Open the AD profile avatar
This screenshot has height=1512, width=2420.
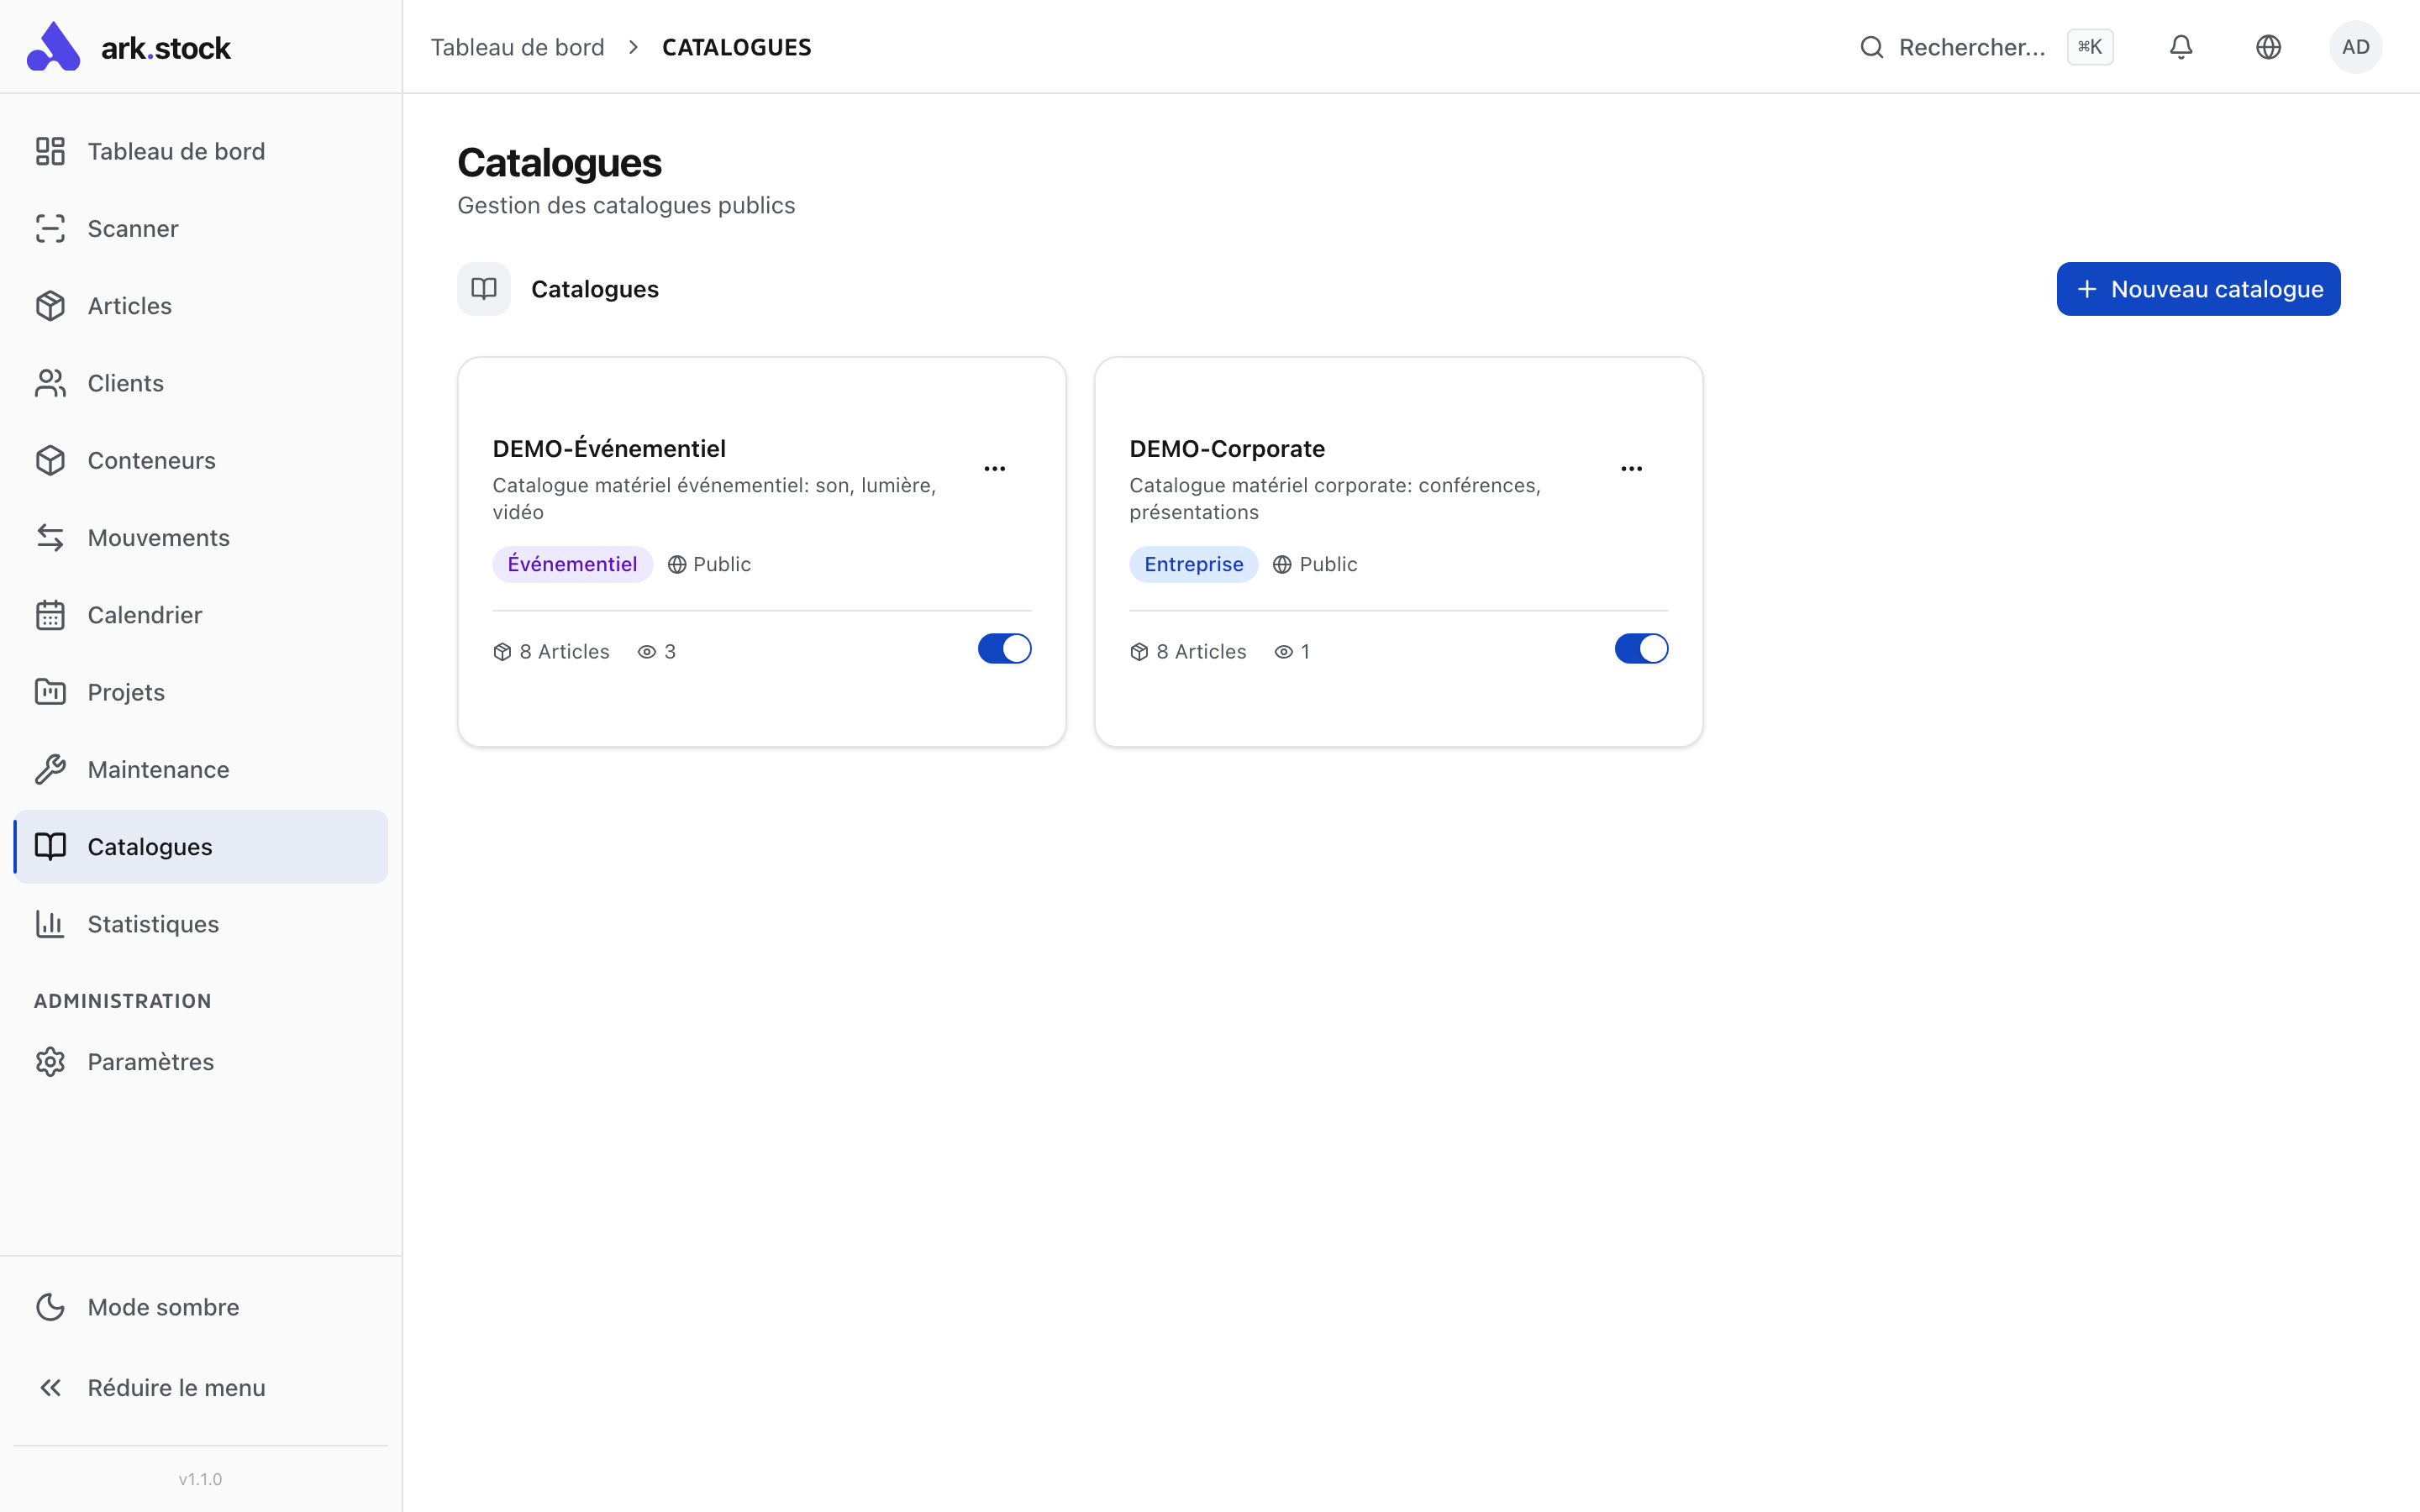[2356, 46]
